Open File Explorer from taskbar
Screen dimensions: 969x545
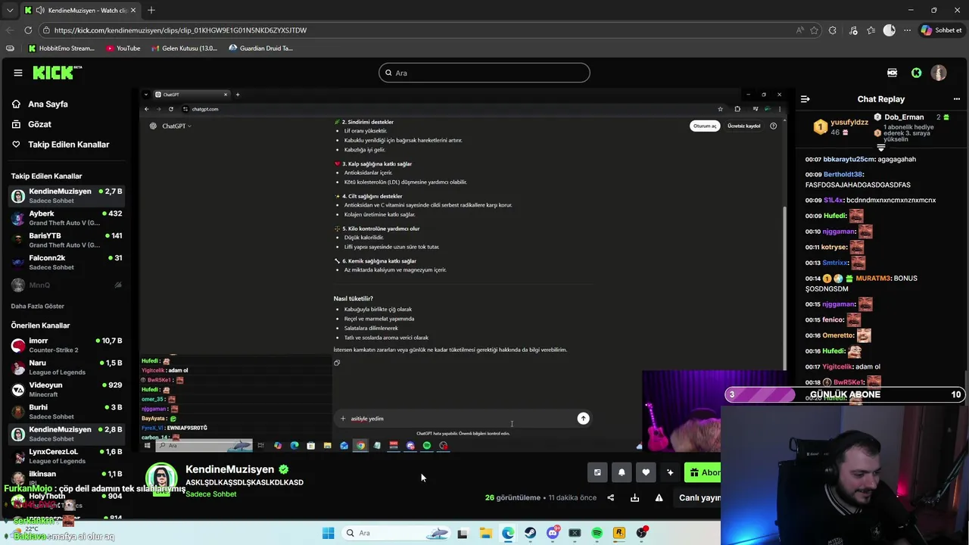[x=485, y=533]
